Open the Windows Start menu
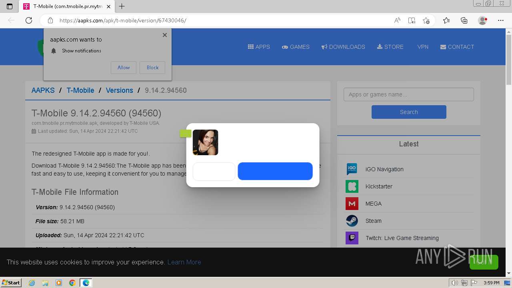 click(11, 283)
